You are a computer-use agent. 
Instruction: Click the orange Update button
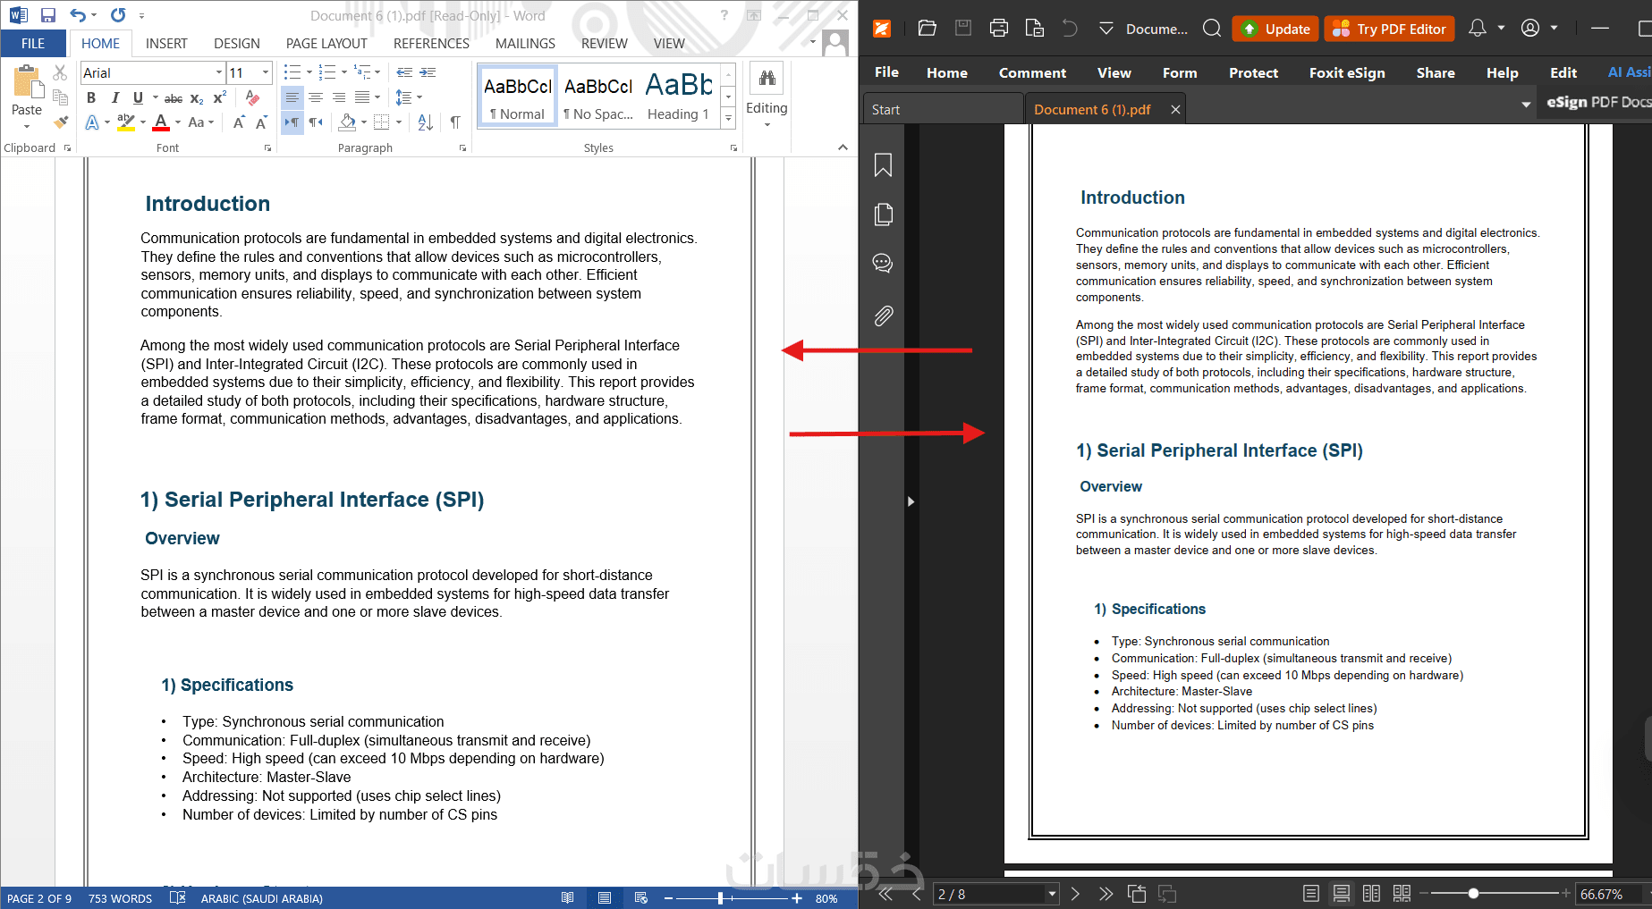click(x=1275, y=29)
